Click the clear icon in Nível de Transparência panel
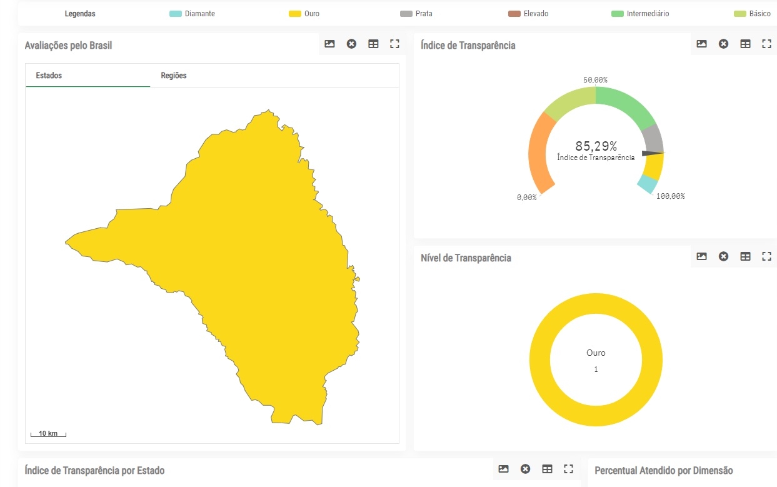Image resolution: width=777 pixels, height=487 pixels. (723, 256)
